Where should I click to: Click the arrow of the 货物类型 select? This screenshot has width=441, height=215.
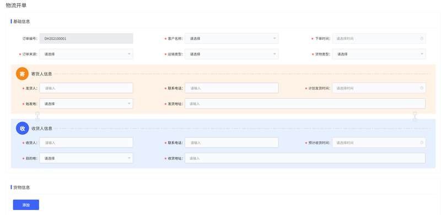pyautogui.click(x=422, y=54)
